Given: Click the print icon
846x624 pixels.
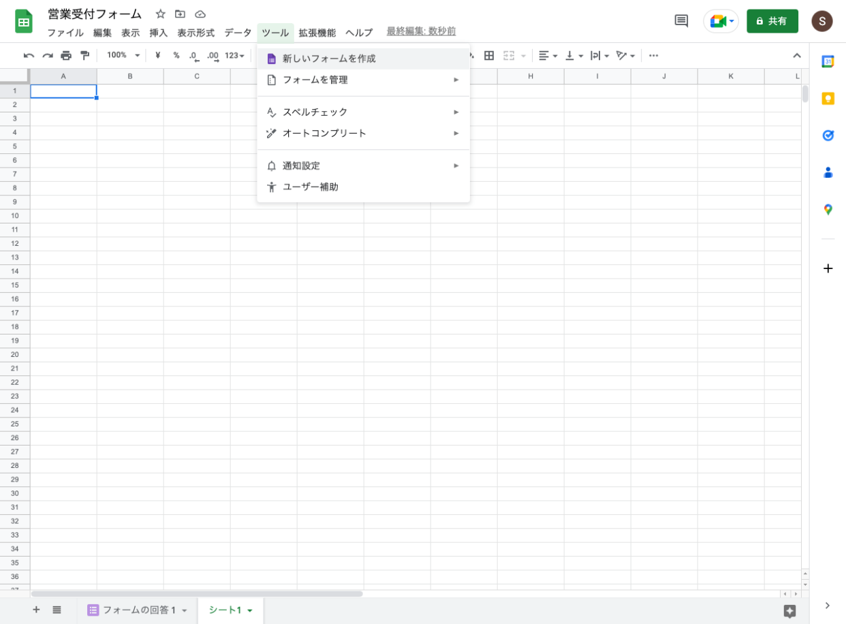Looking at the screenshot, I should [x=66, y=55].
